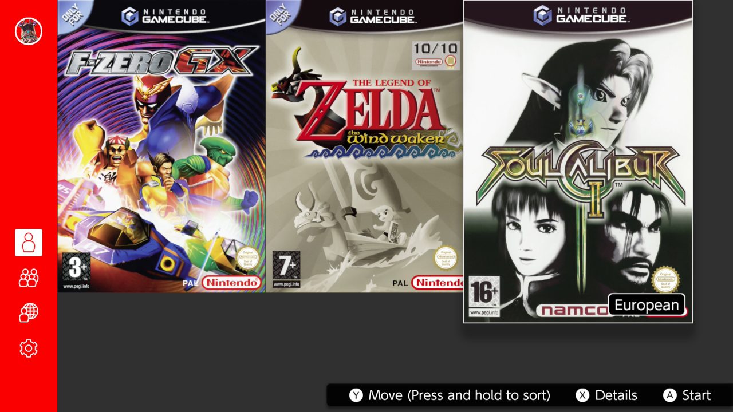The image size is (733, 412).
Task: Click the X button icon for Details
Action: coord(582,395)
